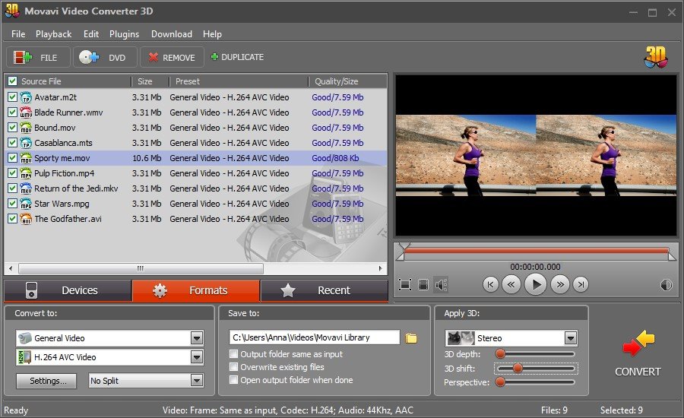This screenshot has width=684, height=418.
Task: Open the Plugins menu
Action: [125, 34]
